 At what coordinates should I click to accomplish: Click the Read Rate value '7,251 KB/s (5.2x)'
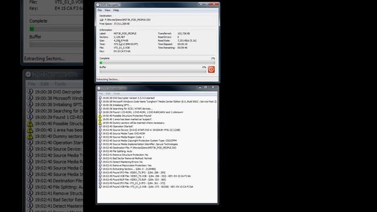tap(187, 41)
